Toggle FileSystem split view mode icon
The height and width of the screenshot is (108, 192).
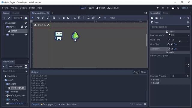(26, 66)
